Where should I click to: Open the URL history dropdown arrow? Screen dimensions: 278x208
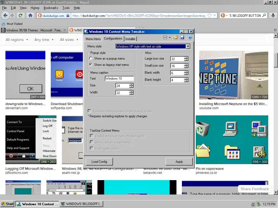[x=214, y=15]
